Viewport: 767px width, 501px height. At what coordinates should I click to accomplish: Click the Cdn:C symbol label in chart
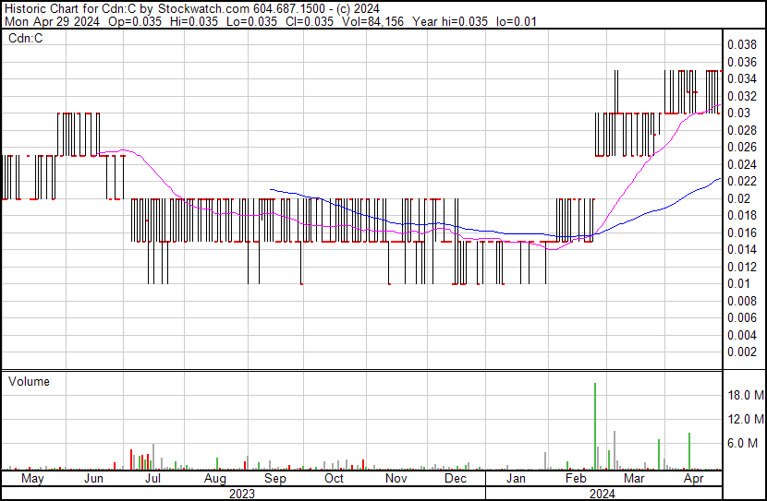coord(25,38)
